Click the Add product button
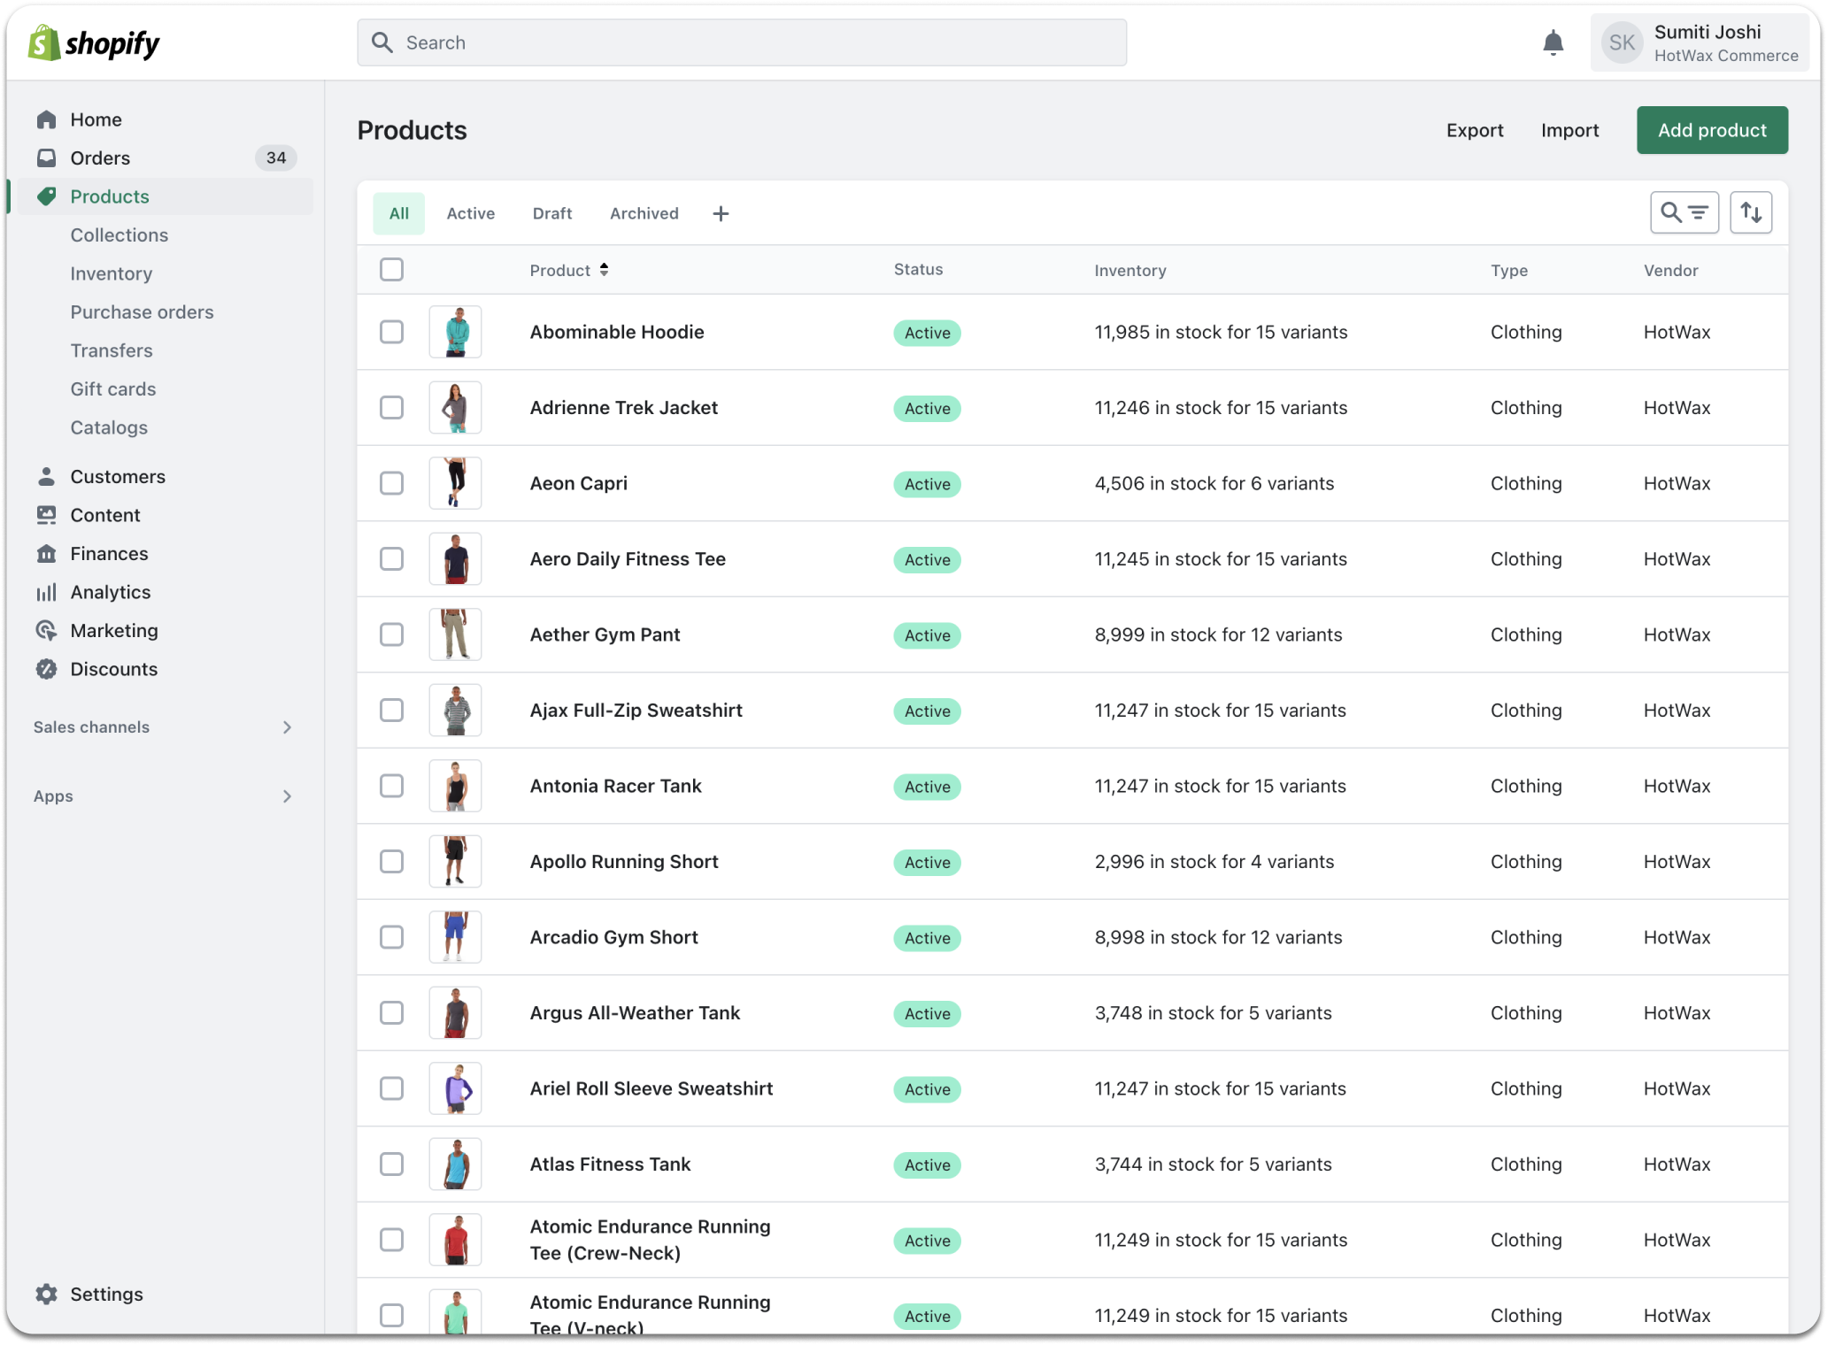This screenshot has height=1345, width=1827. pos(1712,130)
